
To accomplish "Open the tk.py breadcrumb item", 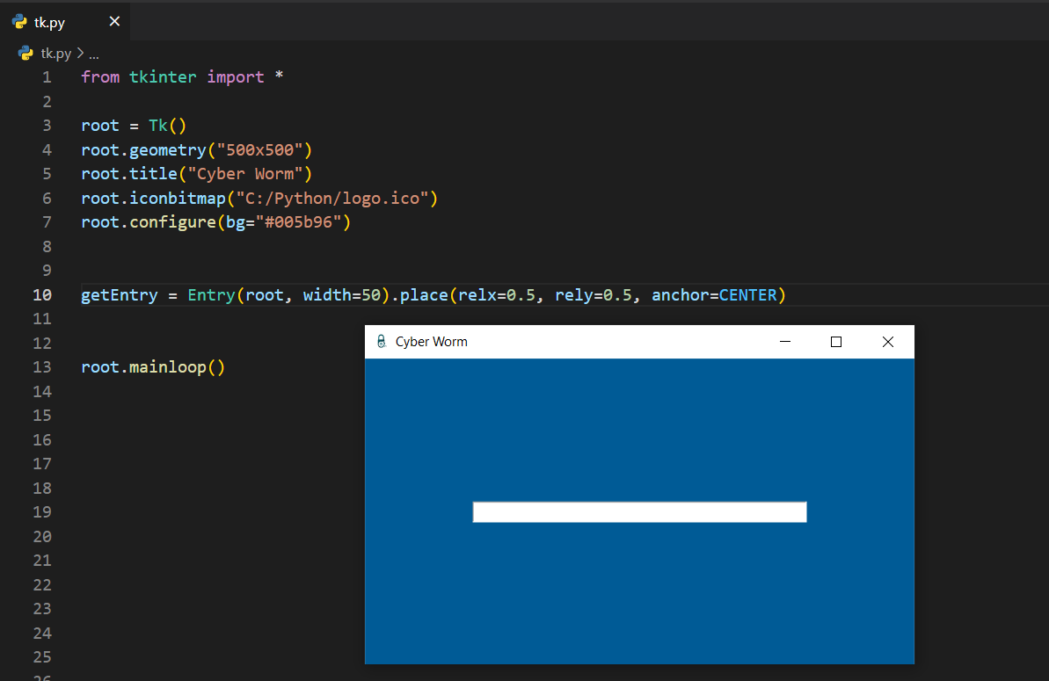I will coord(55,54).
